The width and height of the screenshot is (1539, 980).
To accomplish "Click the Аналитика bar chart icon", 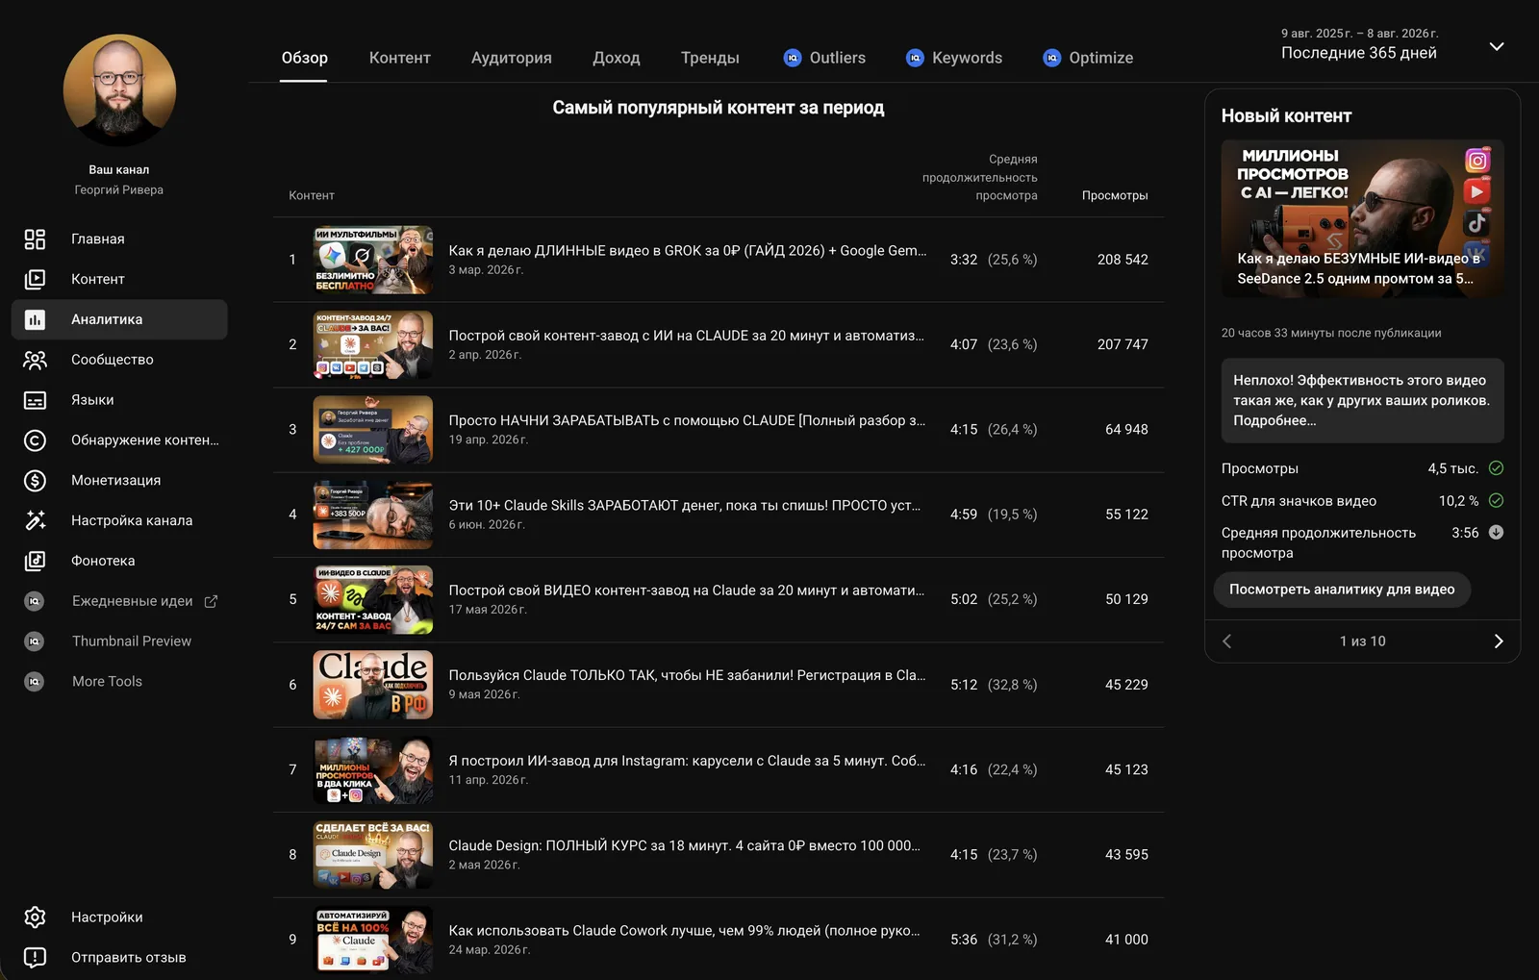I will 35,319.
